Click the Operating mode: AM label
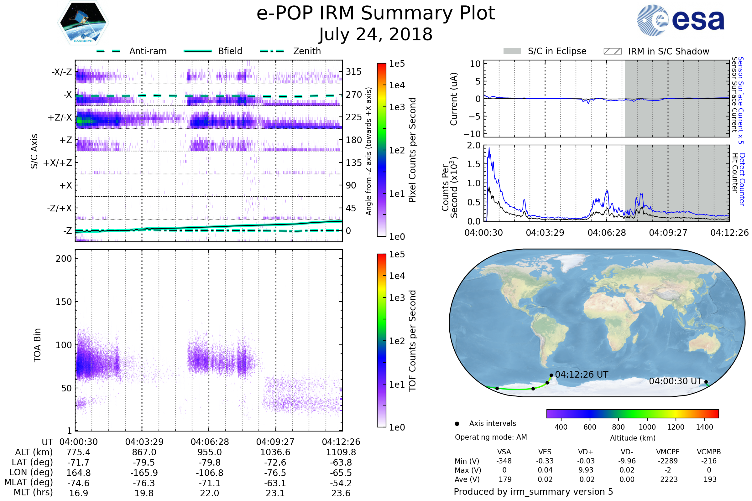Viewport: 752px width, 501px height. click(x=491, y=437)
